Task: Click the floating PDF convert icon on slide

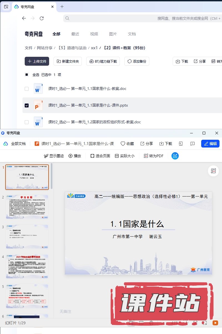Action: click(213, 171)
